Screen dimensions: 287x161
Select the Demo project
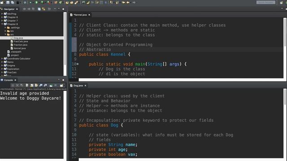10,62
